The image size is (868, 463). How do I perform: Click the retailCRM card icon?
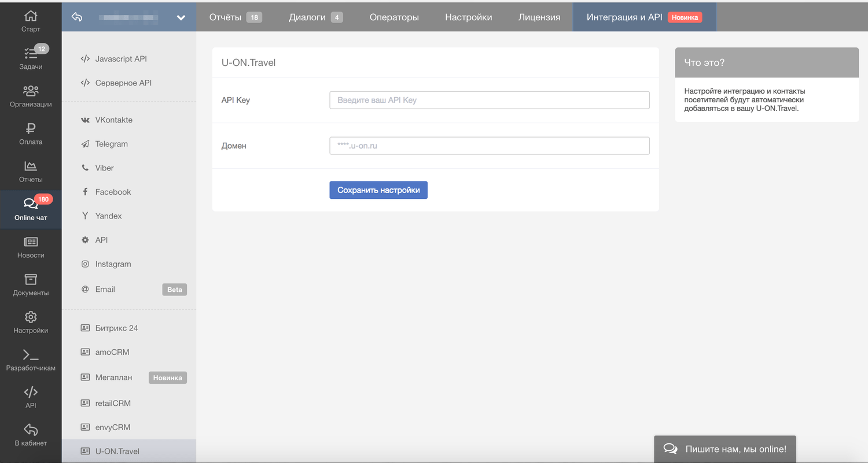pyautogui.click(x=85, y=403)
